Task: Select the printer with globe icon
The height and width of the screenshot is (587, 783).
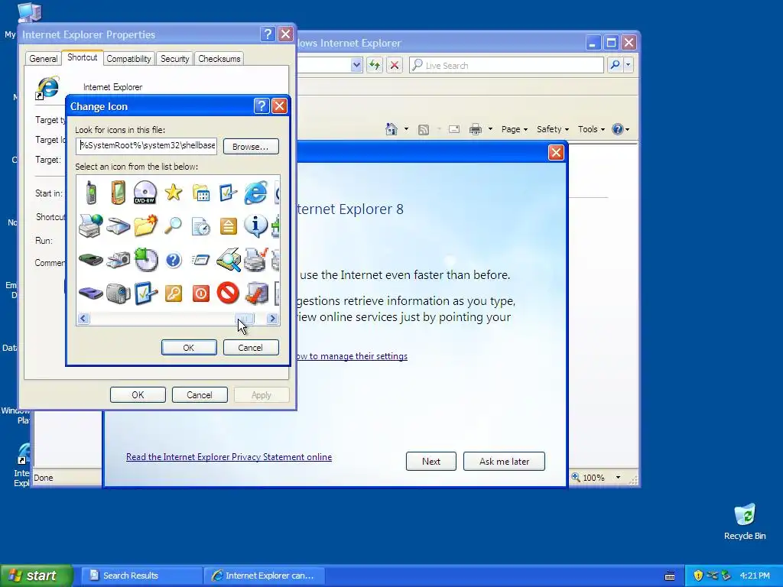Action: [x=90, y=226]
